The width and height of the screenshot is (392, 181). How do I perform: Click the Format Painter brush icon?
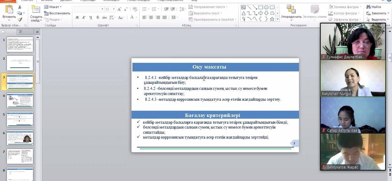pyautogui.click(x=20, y=20)
